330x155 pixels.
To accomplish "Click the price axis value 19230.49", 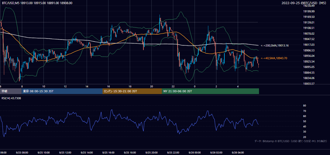I will [309, 6].
